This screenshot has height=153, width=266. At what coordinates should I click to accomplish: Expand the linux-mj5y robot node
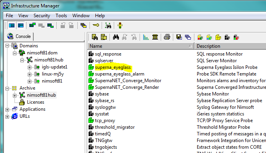tap(29, 74)
